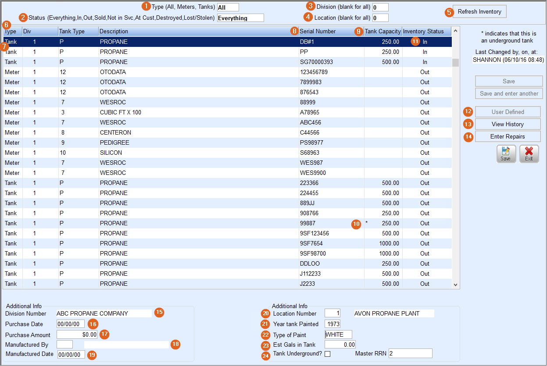The height and width of the screenshot is (366, 547).
Task: Select the tank row with serial 223366
Action: [x=228, y=183]
